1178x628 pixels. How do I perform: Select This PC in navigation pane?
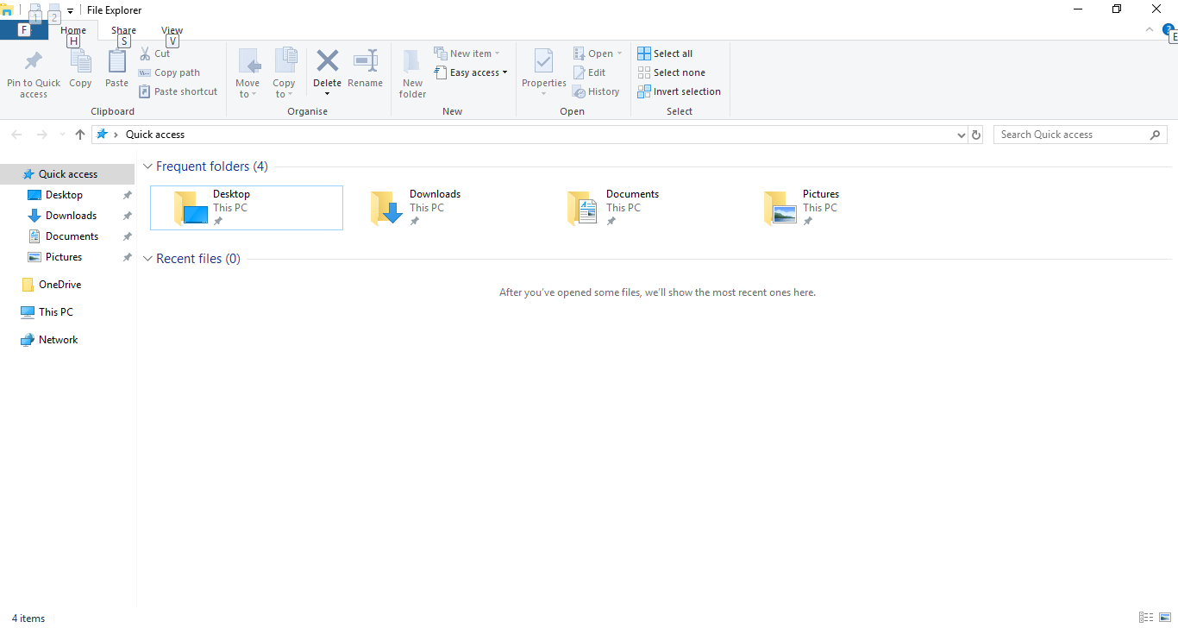(x=55, y=312)
